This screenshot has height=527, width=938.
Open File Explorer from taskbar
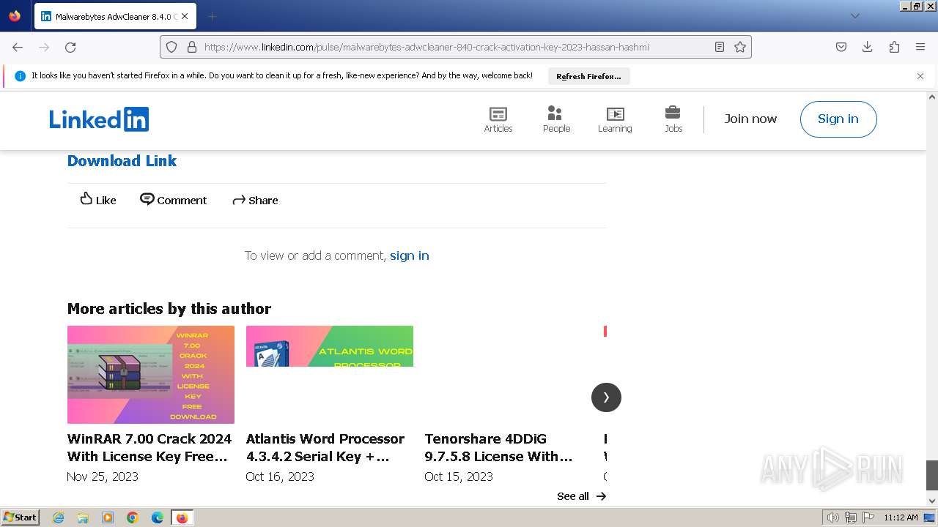click(83, 517)
